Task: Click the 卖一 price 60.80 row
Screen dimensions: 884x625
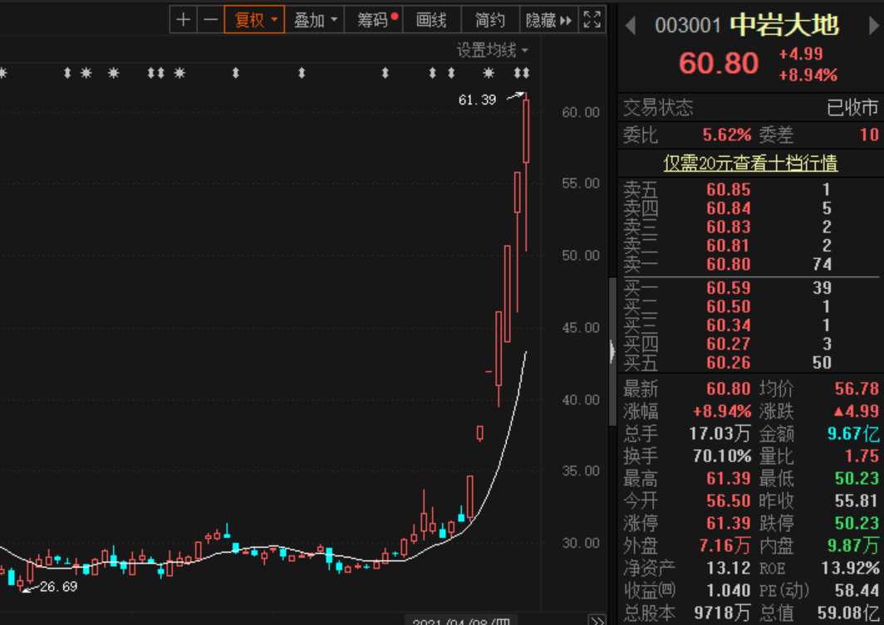Action: [728, 265]
